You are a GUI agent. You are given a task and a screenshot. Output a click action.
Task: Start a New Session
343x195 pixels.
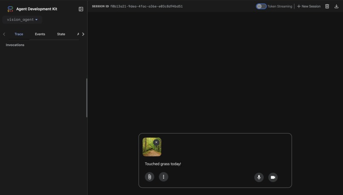point(309,6)
